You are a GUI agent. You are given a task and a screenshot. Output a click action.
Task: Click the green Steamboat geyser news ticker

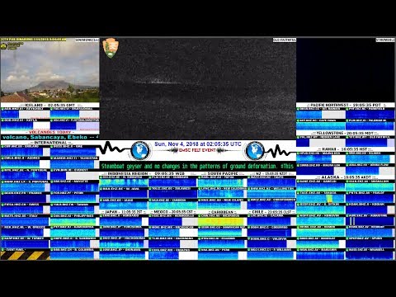point(198,166)
